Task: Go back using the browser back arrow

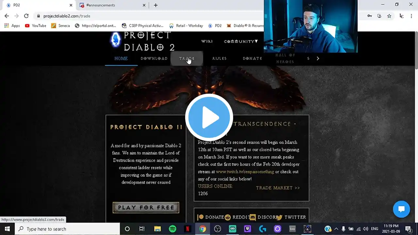Action: pyautogui.click(x=7, y=16)
